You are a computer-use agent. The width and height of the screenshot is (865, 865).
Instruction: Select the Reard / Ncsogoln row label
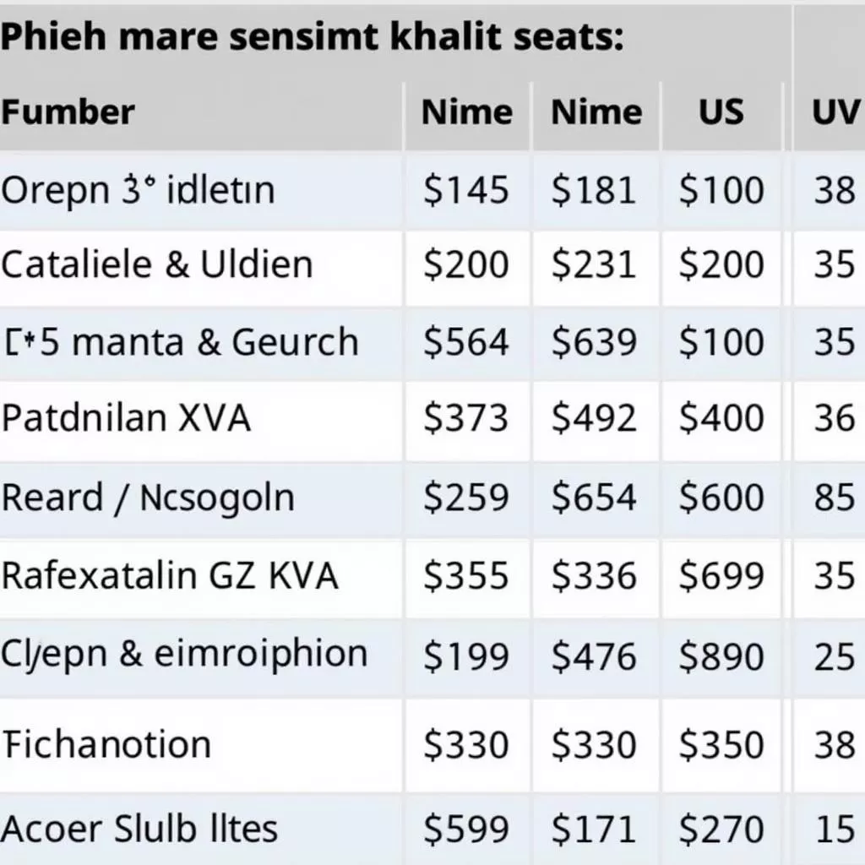pos(148,498)
